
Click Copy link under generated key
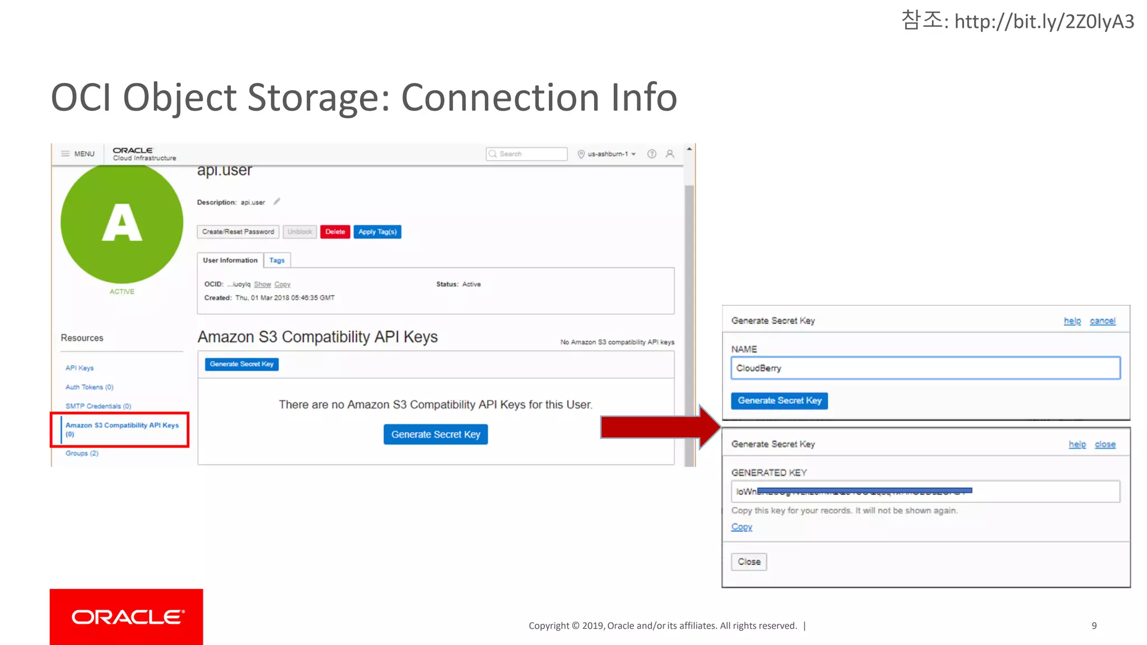point(742,527)
